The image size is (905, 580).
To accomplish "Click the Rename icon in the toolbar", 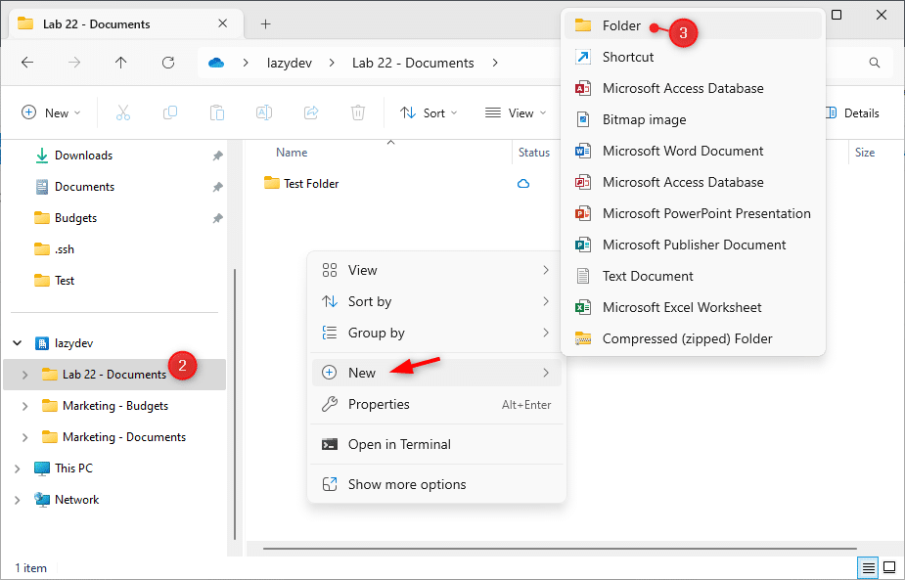I will point(263,112).
